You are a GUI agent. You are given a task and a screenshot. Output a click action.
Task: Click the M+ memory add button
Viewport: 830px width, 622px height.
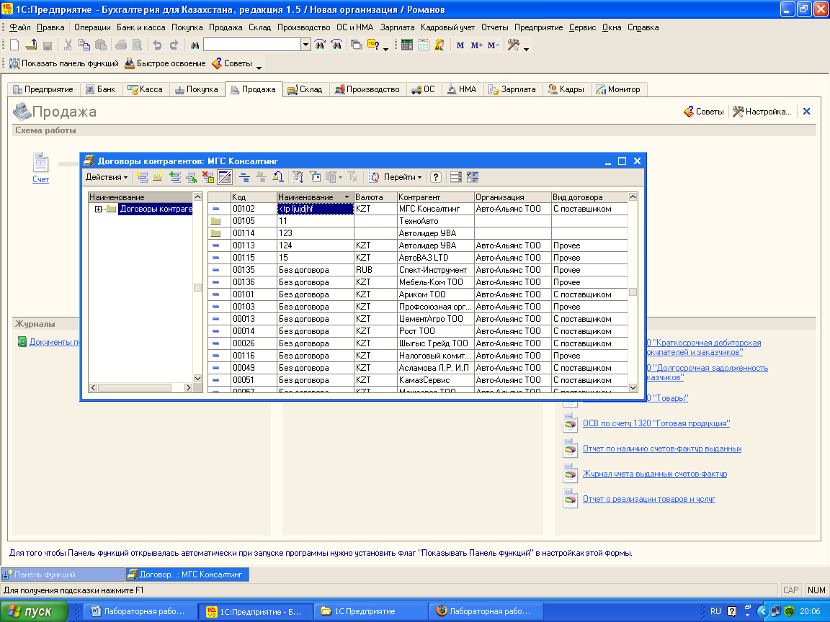[x=476, y=45]
